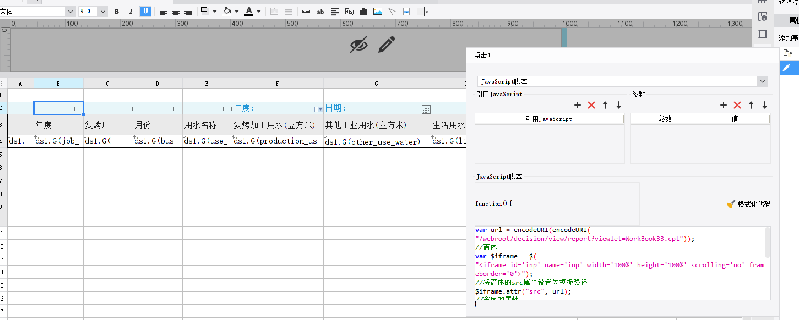Click the 值 column header
Screen dimensions: 799x320
(735, 119)
